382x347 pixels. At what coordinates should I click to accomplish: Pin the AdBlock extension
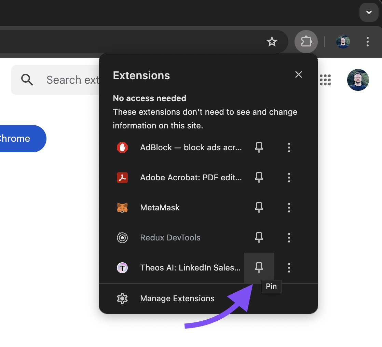[259, 148]
